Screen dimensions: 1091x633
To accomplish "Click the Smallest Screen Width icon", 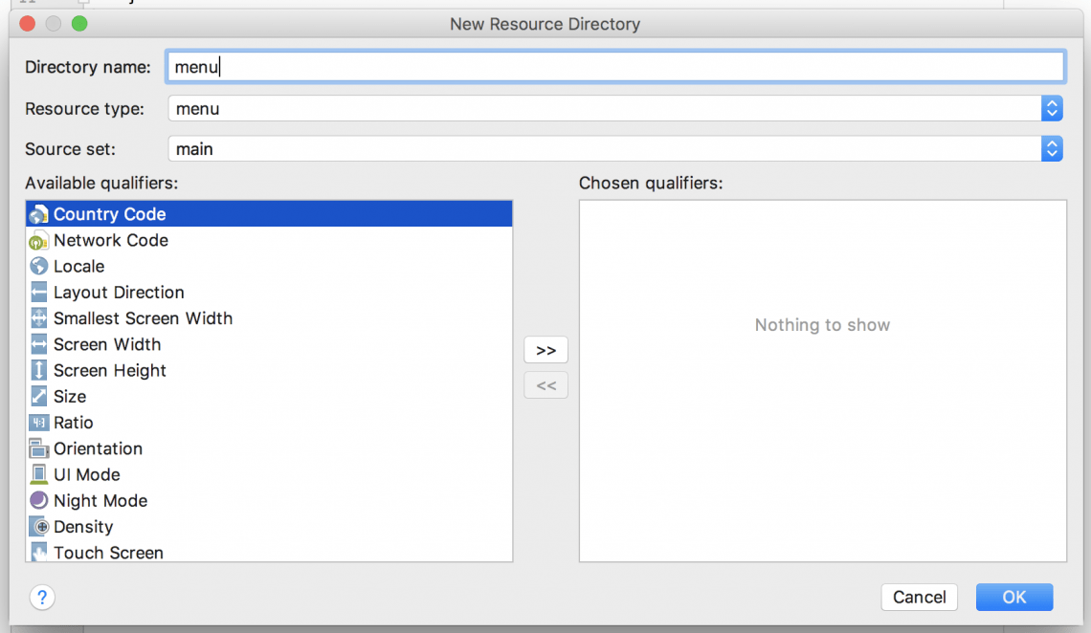I will pos(38,318).
